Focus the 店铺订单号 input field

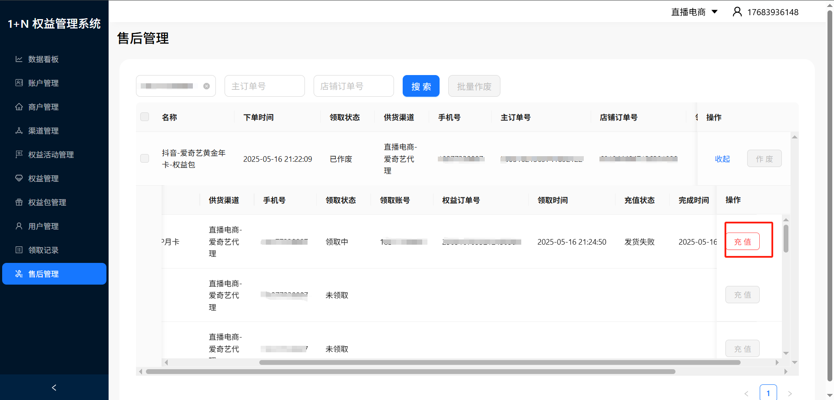[353, 86]
